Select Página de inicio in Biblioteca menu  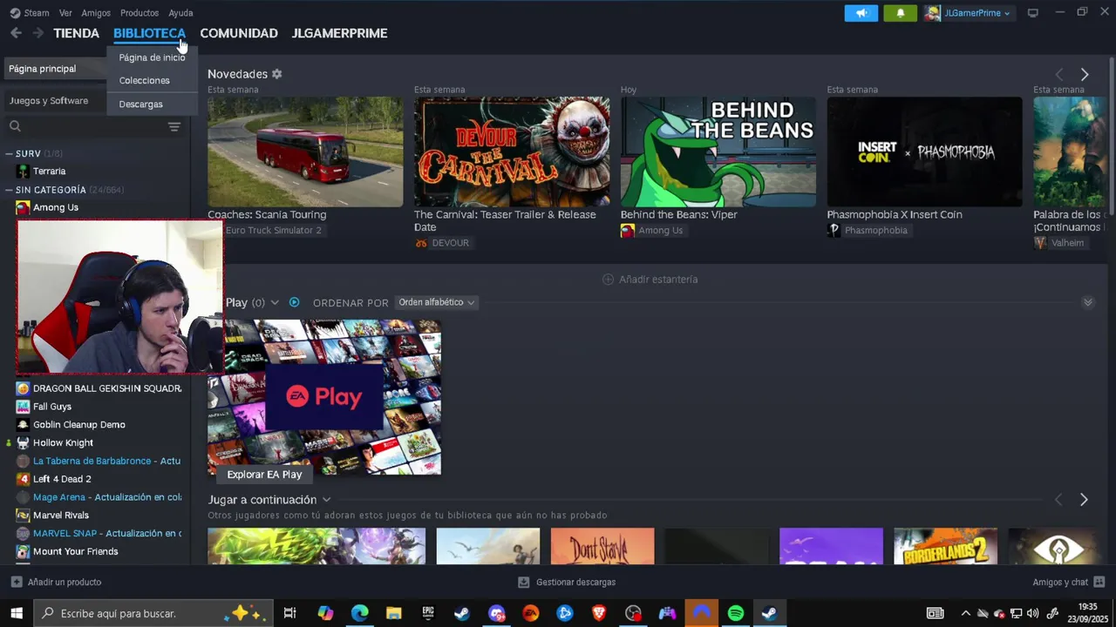152,57
